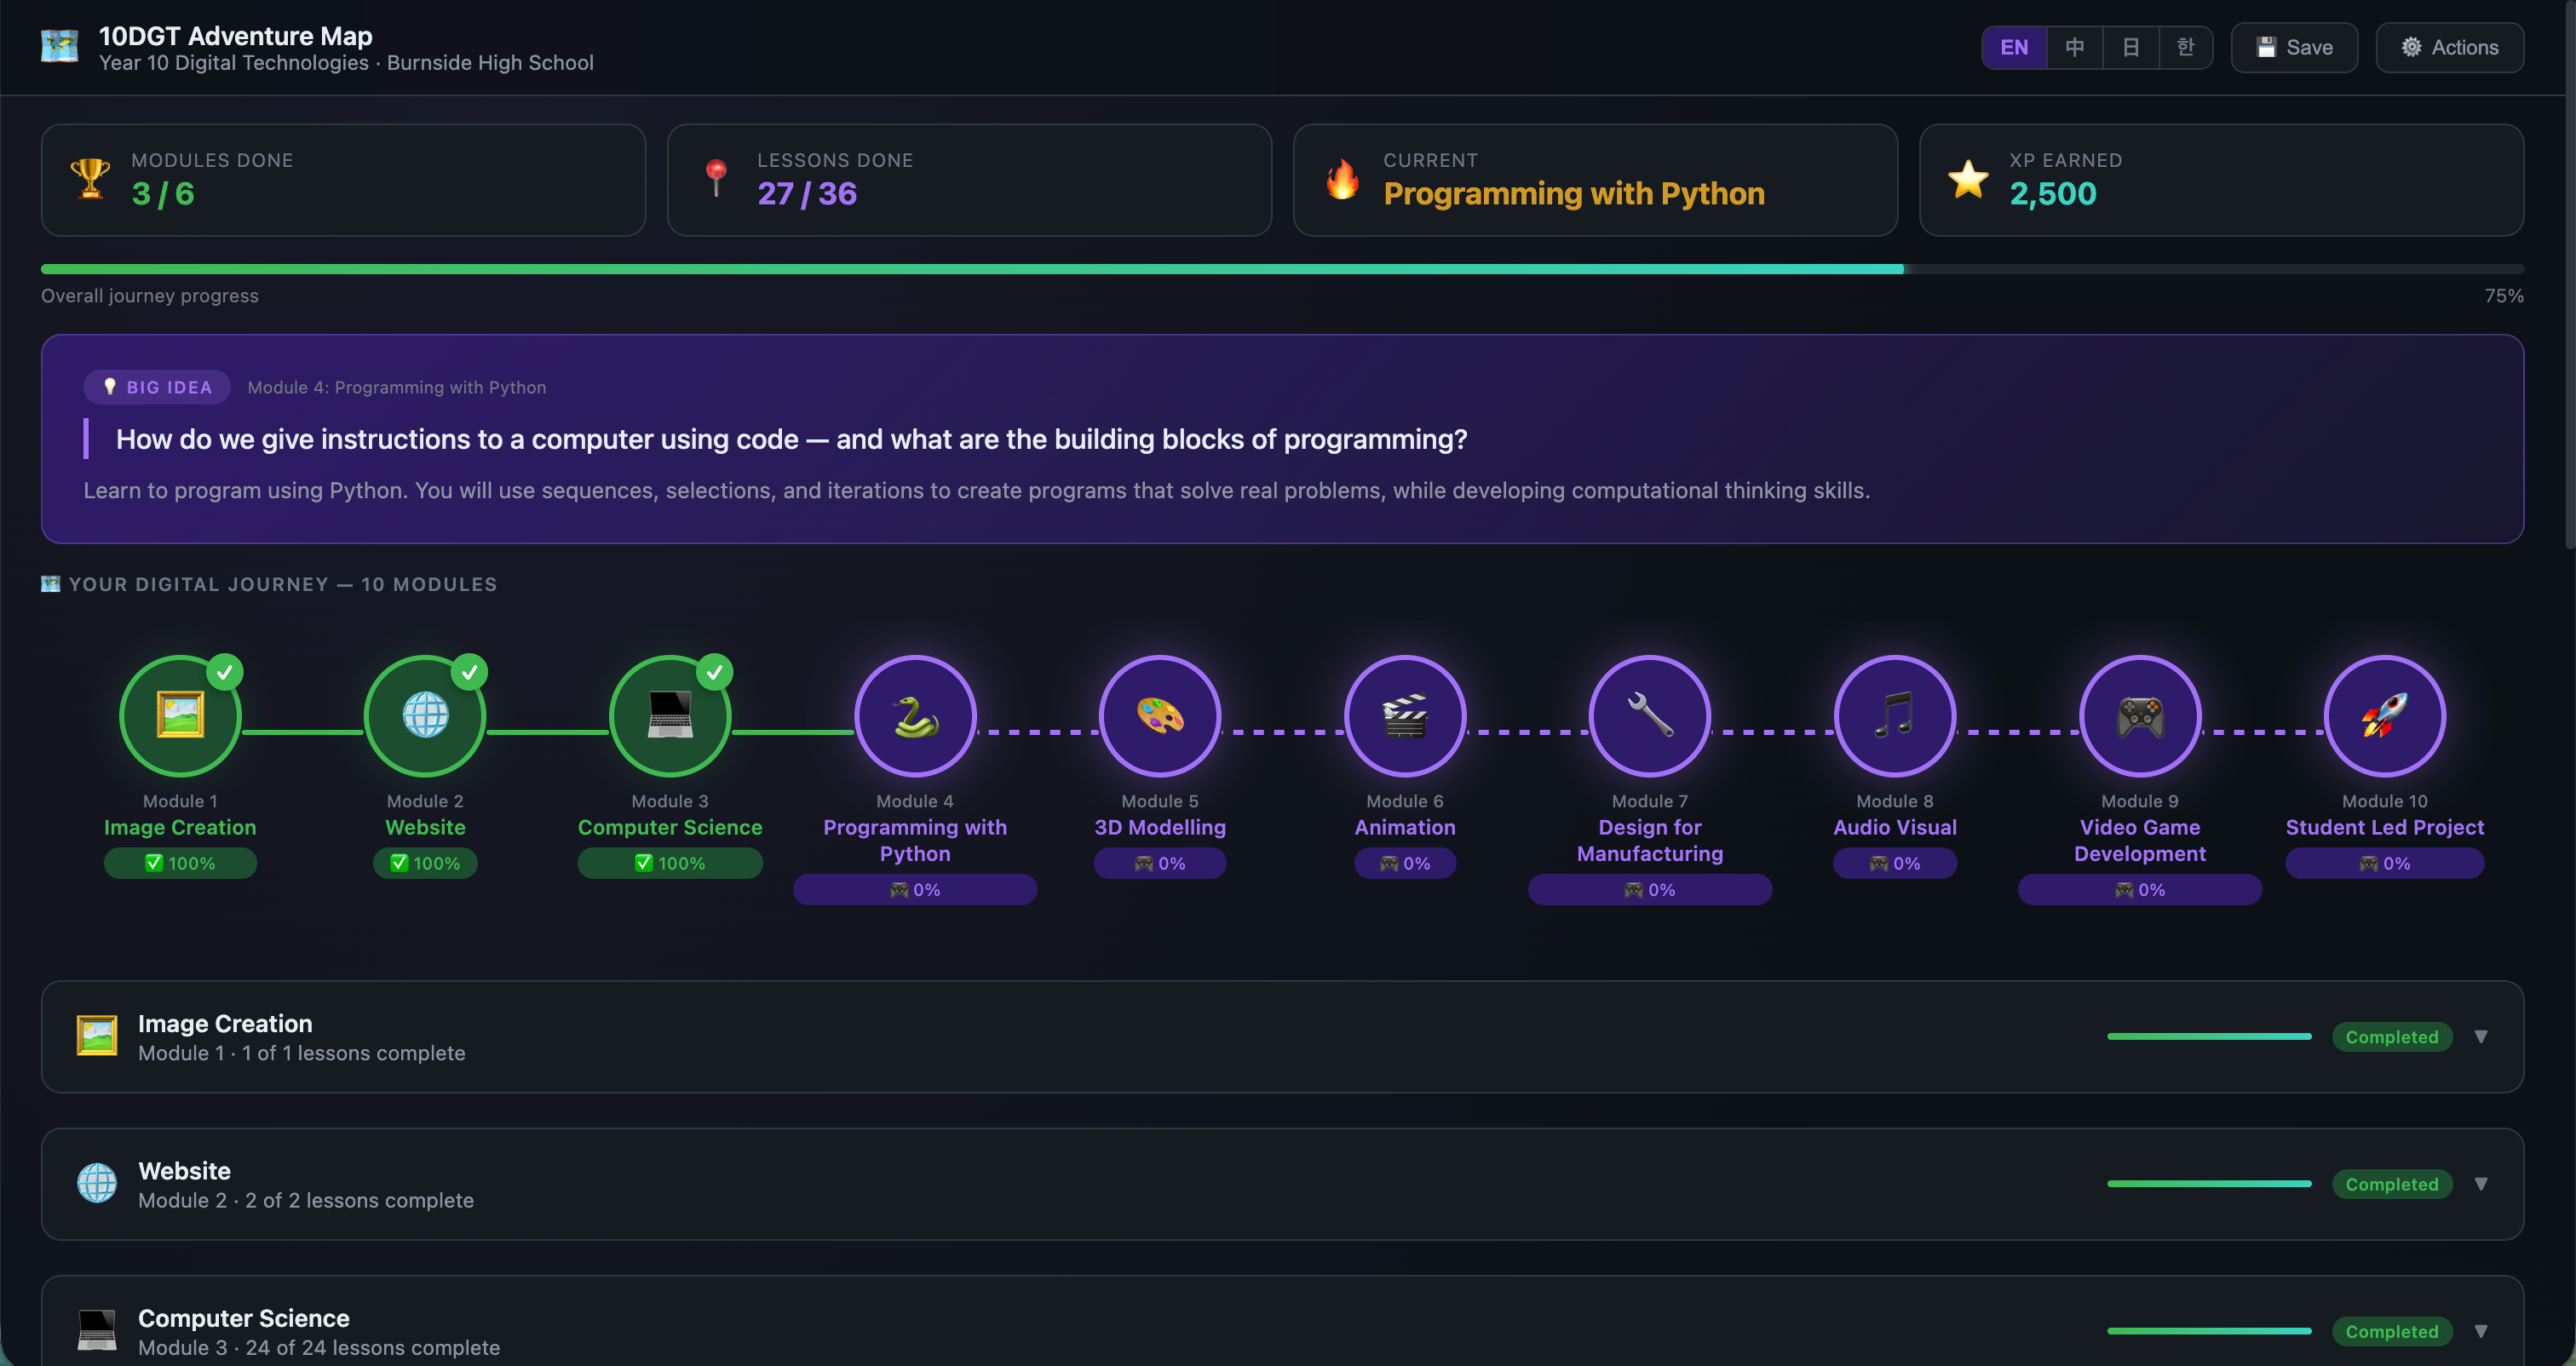Expand the Website module arrow

tap(2480, 1184)
